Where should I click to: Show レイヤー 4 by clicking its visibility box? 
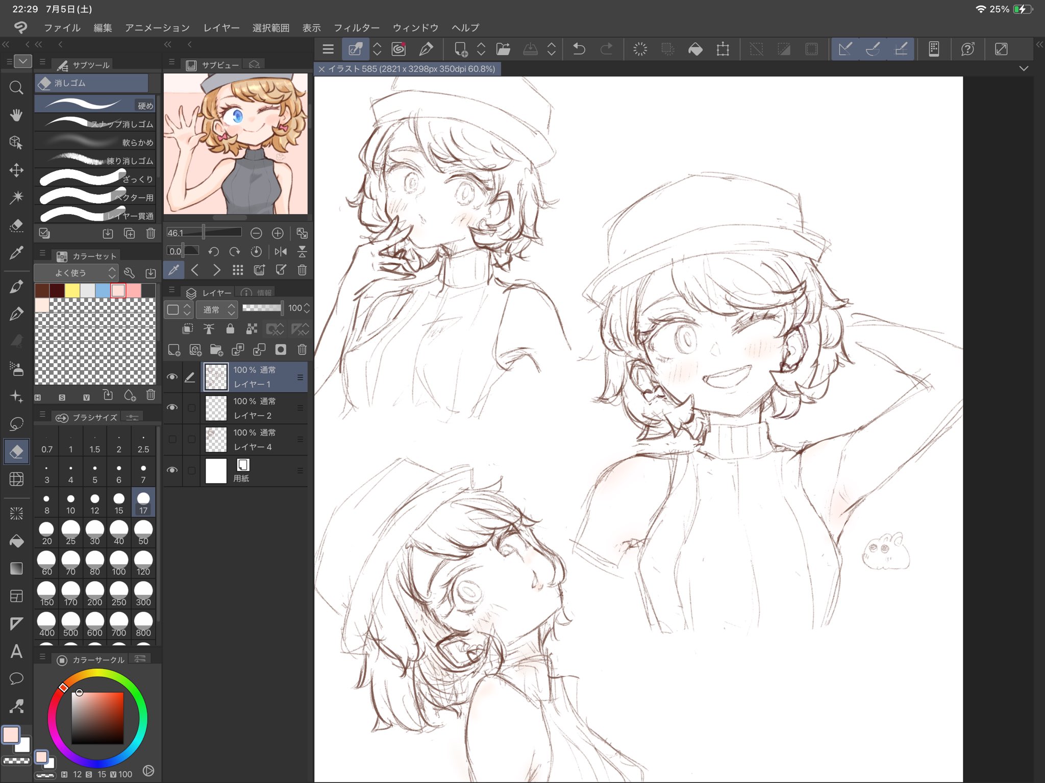[x=172, y=439]
